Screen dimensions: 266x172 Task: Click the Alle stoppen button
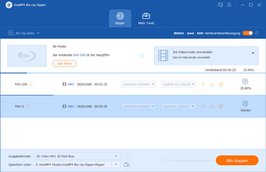(237, 161)
